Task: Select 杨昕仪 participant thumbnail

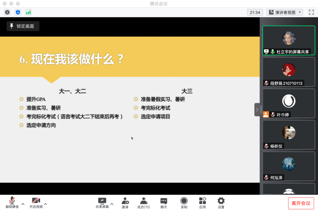Action: (x=288, y=135)
